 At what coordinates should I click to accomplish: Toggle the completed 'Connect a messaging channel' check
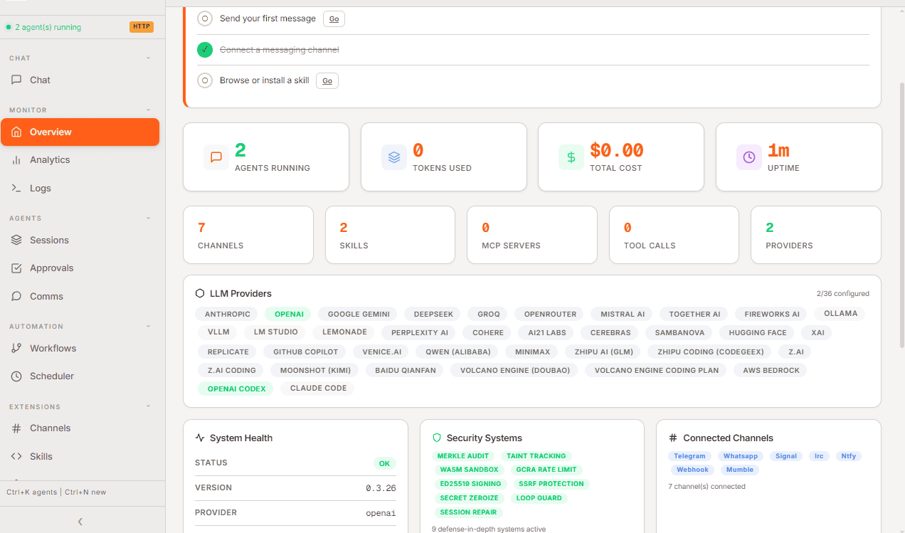click(x=205, y=50)
